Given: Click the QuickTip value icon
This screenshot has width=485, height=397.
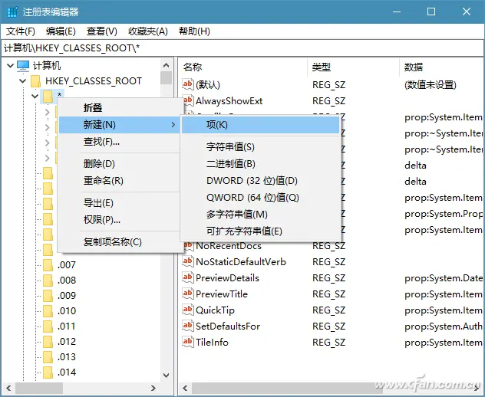Looking at the screenshot, I should pyautogui.click(x=188, y=310).
